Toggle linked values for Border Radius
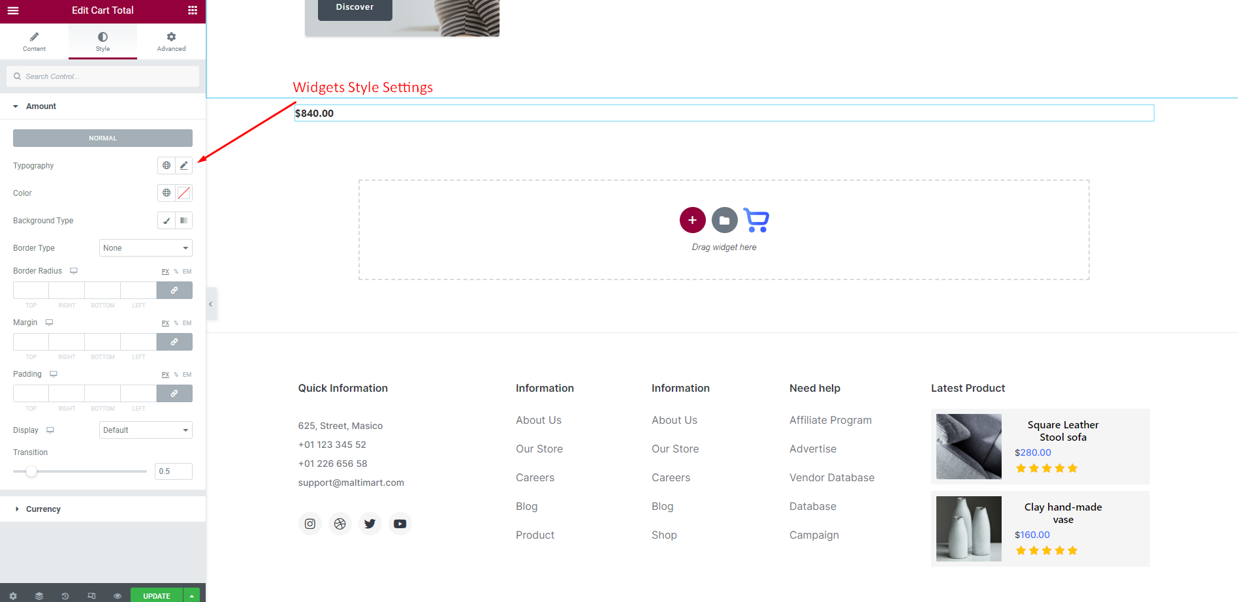Viewport: 1238px width, 602px height. tap(174, 291)
